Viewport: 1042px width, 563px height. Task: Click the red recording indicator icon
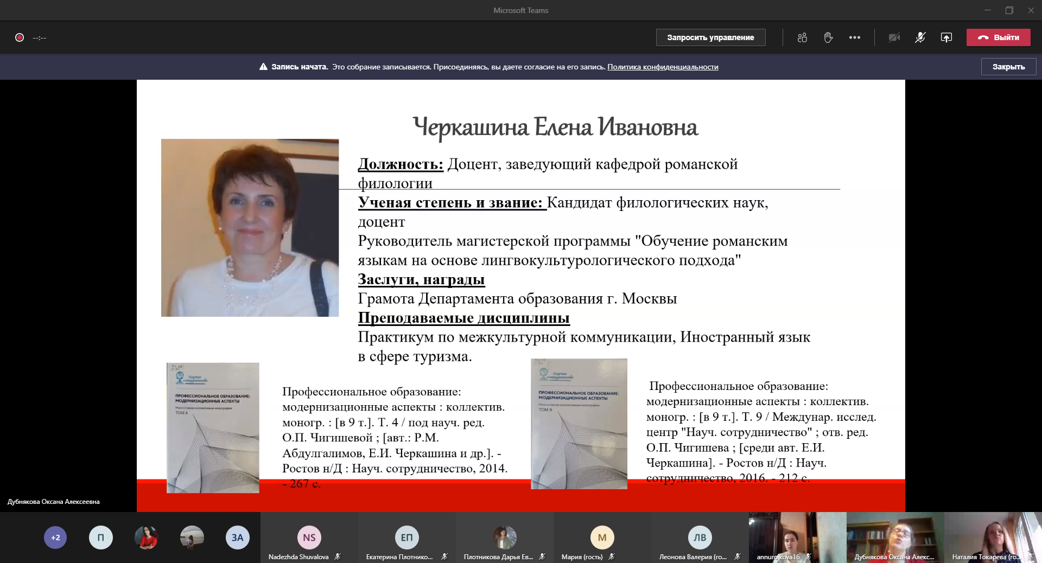pyautogui.click(x=20, y=37)
